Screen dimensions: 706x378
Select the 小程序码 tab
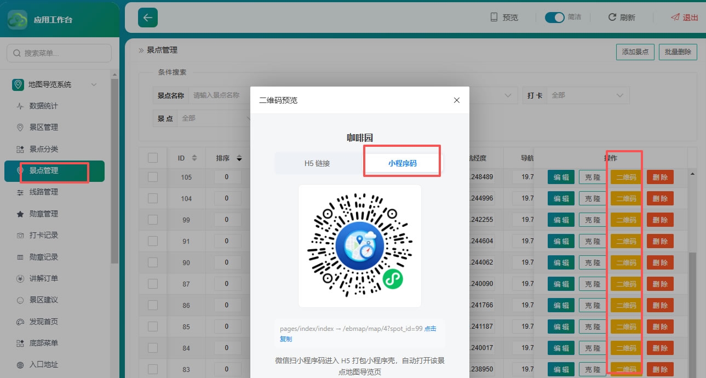pos(403,163)
